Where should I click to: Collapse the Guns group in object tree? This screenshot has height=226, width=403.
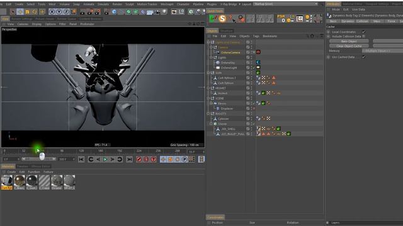(208, 73)
